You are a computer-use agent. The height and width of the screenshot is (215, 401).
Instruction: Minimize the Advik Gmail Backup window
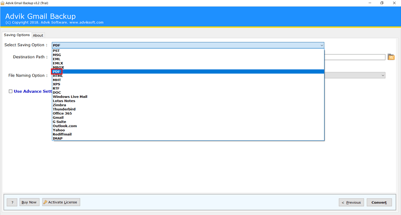(370, 3)
